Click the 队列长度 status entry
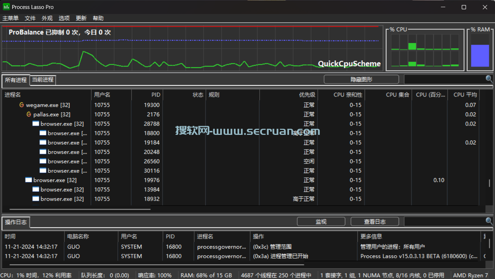Viewport: 495px width, 279px height. pyautogui.click(x=105, y=275)
